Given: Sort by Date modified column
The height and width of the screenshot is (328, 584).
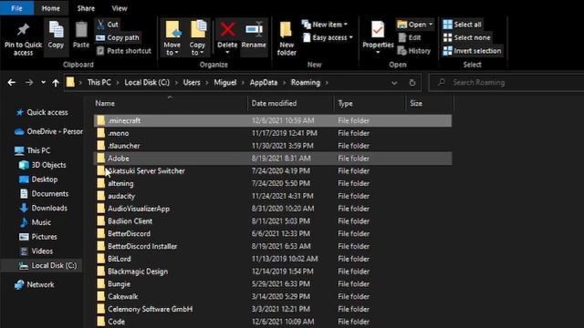Looking at the screenshot, I should point(274,103).
